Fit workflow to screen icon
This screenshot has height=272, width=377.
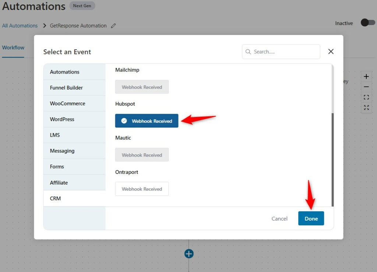[x=366, y=97]
